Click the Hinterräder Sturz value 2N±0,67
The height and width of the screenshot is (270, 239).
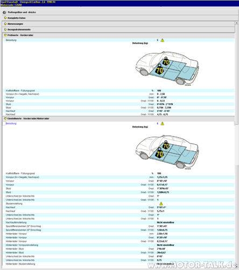(161, 253)
